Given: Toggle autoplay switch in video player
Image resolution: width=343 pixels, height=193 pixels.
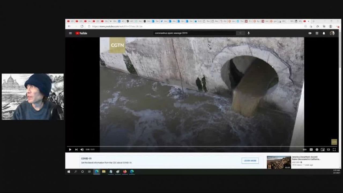Looking at the screenshot, I should [x=305, y=150].
